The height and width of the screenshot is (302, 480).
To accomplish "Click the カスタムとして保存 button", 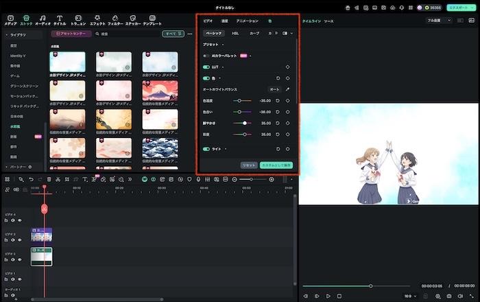I will 276,165.
